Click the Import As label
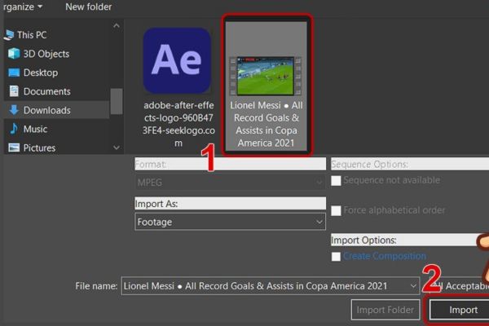489x326 pixels. point(156,204)
